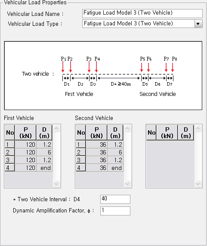Click the D (m) header in First Vehicle table
This screenshot has height=246, width=207.
click(x=44, y=132)
